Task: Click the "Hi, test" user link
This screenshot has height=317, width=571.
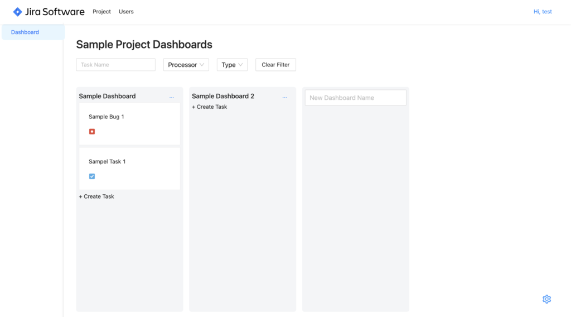Action: point(543,12)
